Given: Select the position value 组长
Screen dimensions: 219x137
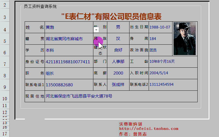Looking at the screenshot, I should (x=69, y=73).
